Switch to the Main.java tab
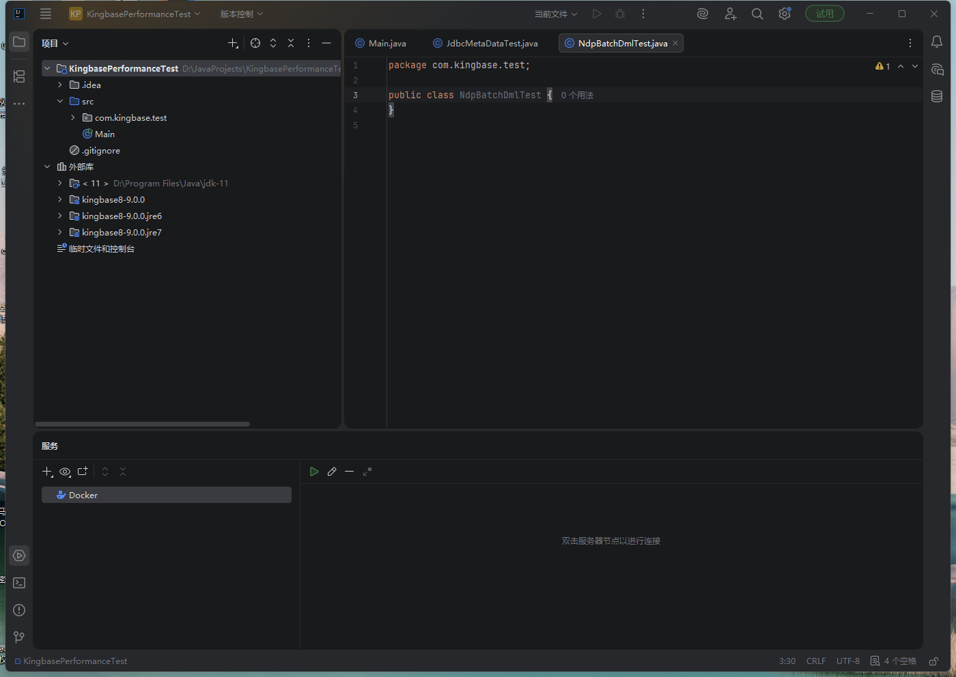This screenshot has width=956, height=677. pos(387,43)
